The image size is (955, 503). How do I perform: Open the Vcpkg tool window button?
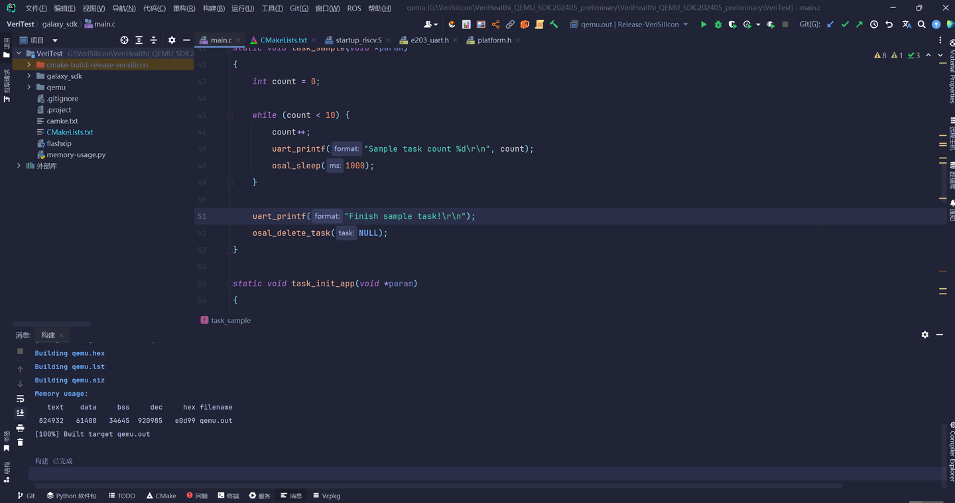click(x=326, y=496)
